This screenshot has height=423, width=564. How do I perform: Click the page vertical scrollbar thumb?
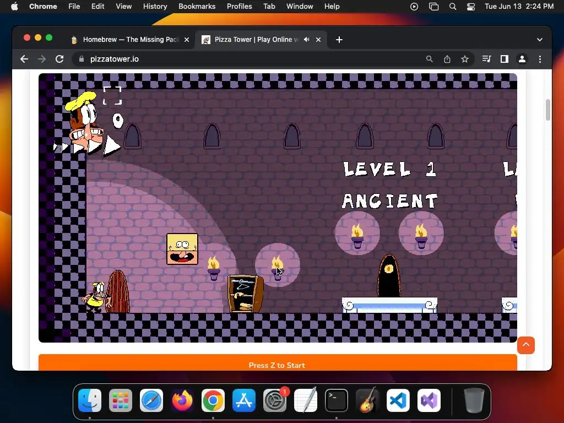[x=548, y=110]
